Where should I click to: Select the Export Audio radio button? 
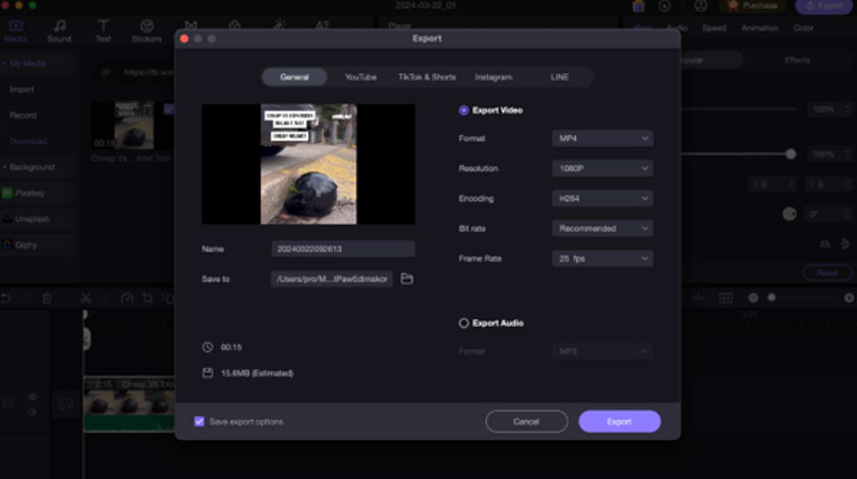(x=463, y=323)
